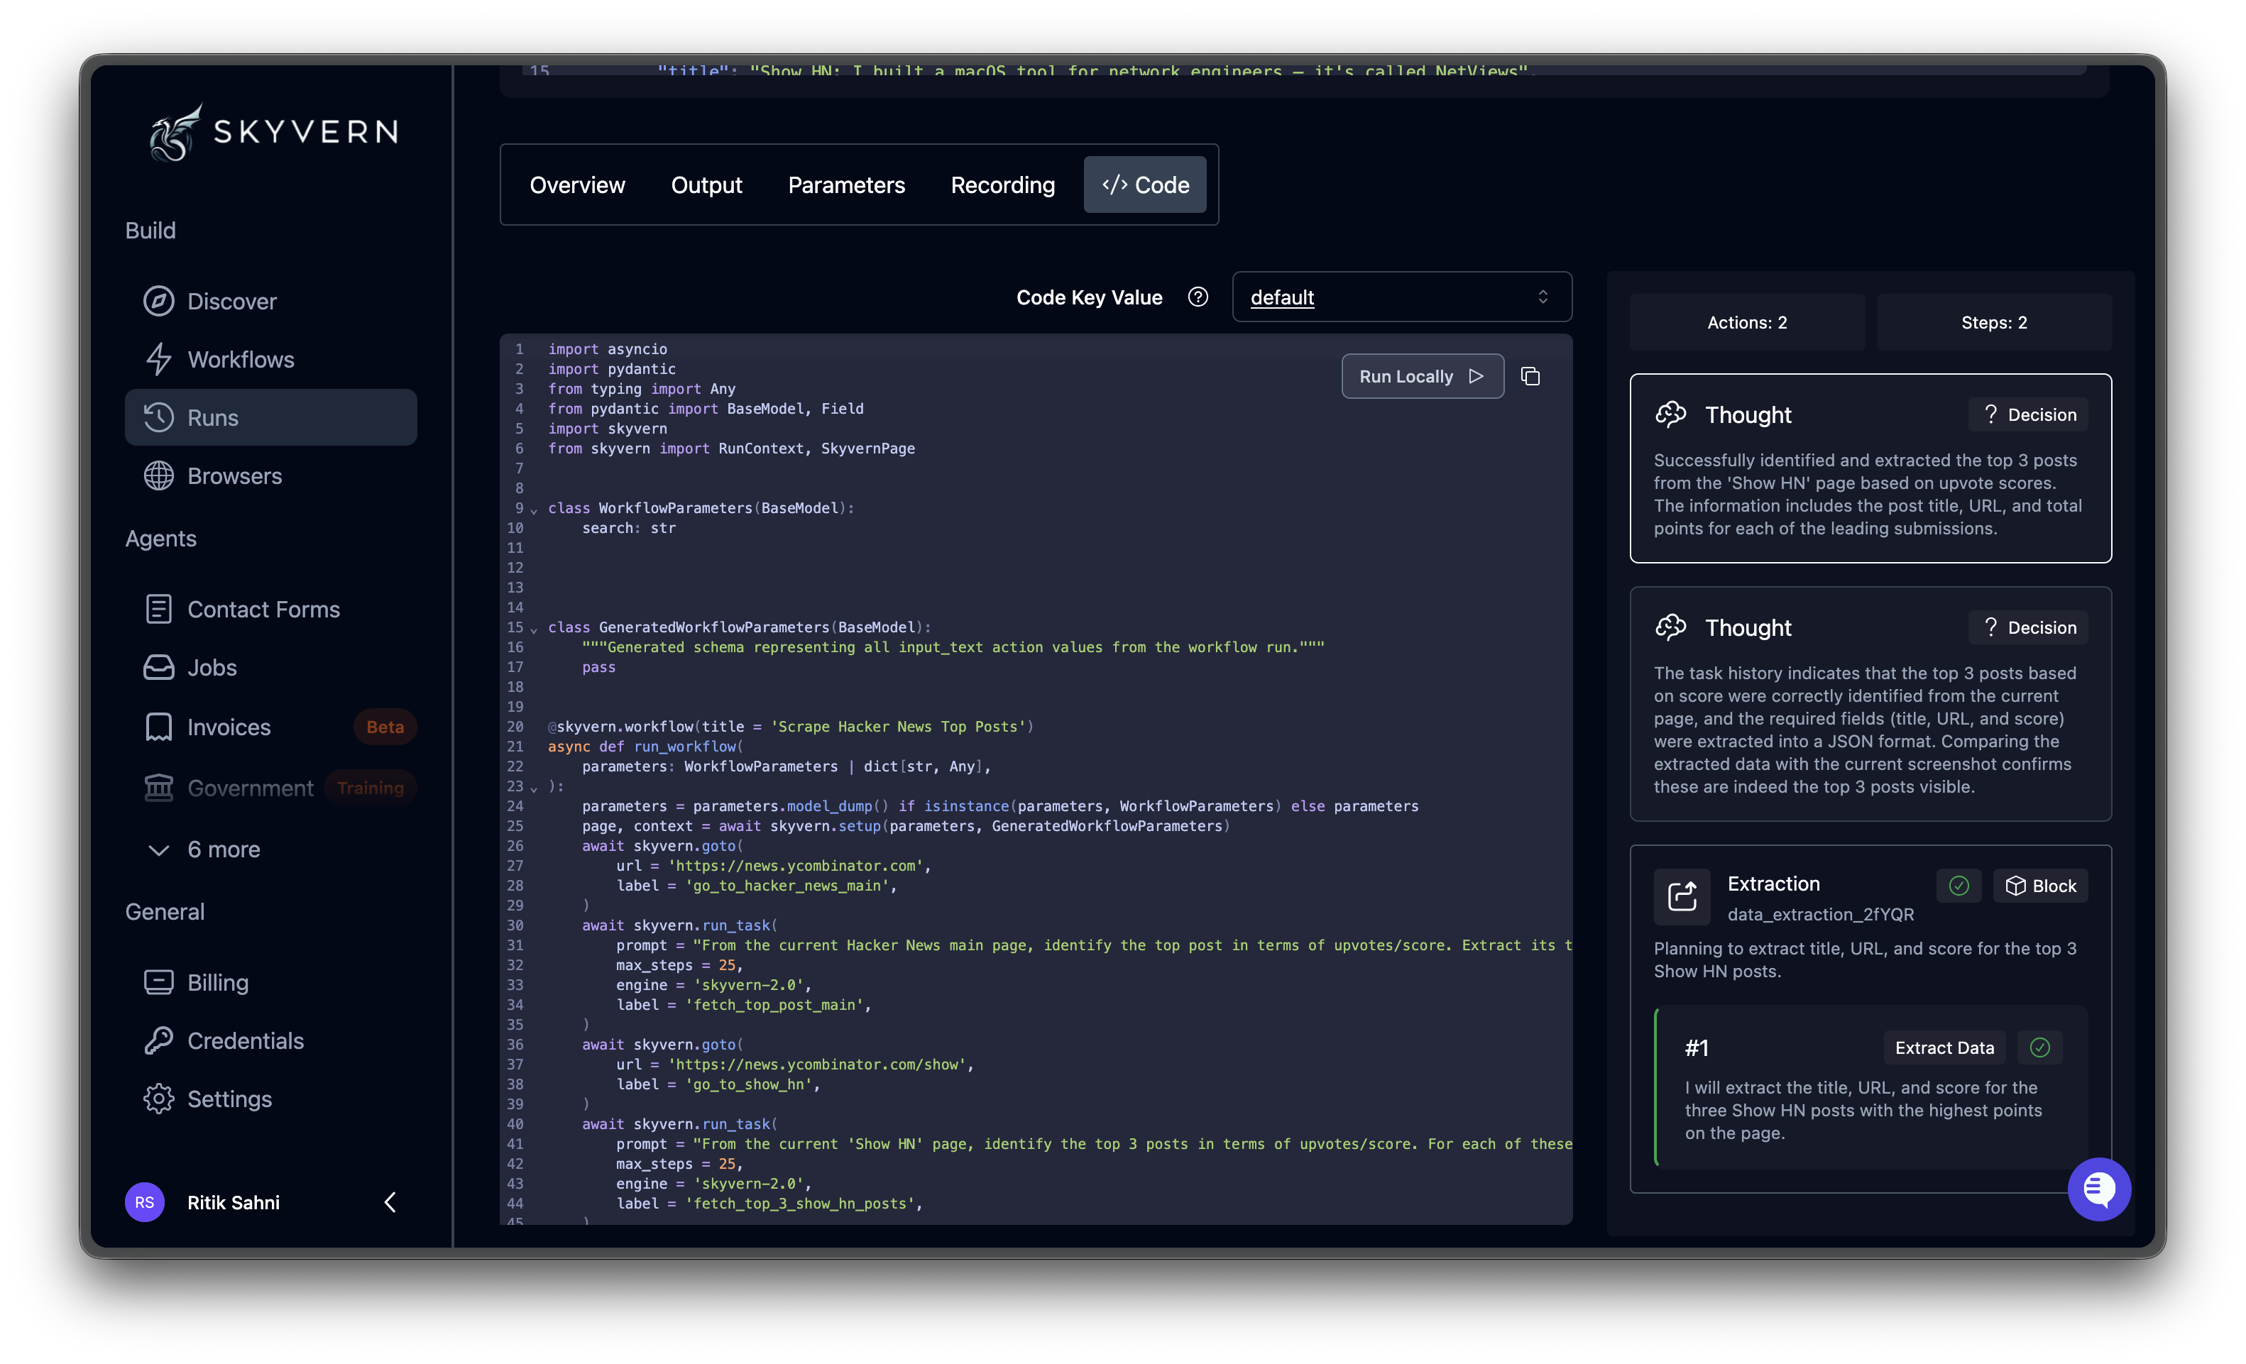The width and height of the screenshot is (2246, 1364).
Task: Click the RS profile avatar
Action: [x=144, y=1201]
